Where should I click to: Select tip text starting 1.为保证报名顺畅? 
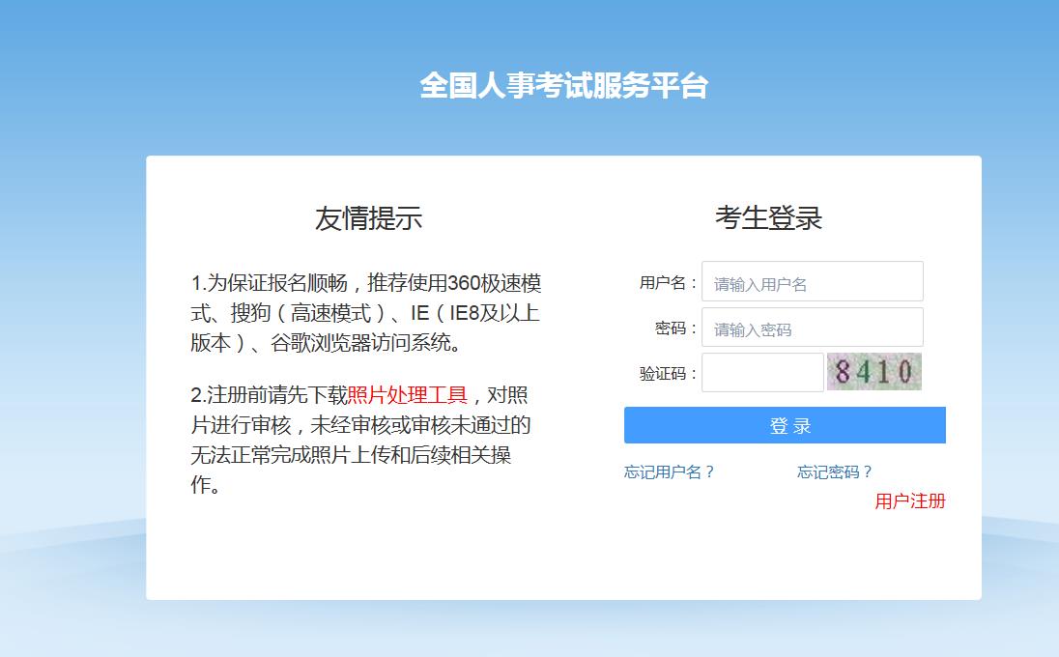click(365, 313)
